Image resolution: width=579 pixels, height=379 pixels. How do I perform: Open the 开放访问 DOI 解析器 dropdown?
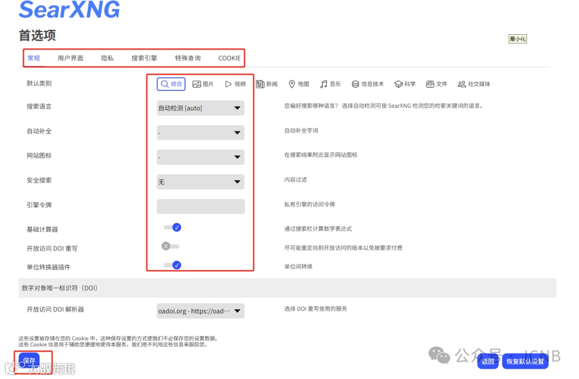click(201, 311)
